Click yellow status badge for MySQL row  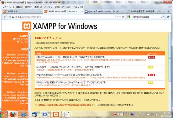click(x=151, y=67)
